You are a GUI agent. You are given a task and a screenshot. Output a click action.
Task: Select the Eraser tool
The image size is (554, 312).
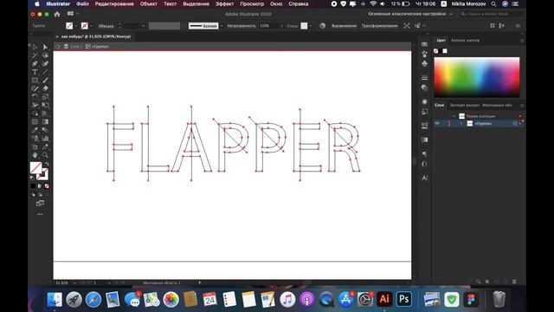point(45,88)
